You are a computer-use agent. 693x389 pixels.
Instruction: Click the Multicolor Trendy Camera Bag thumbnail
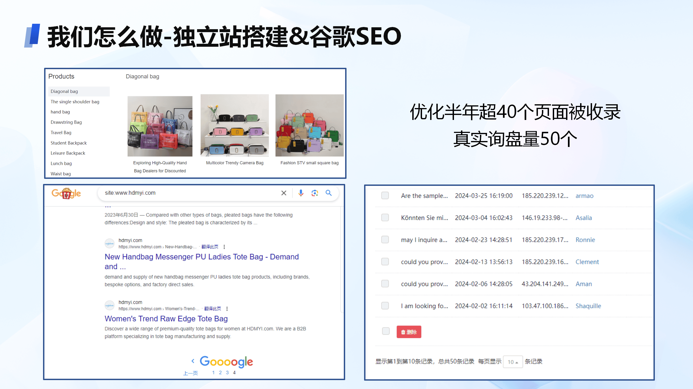[x=234, y=125]
